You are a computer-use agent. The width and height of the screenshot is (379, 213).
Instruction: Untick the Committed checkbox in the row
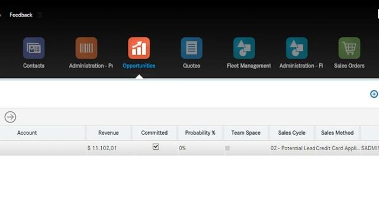tap(156, 147)
